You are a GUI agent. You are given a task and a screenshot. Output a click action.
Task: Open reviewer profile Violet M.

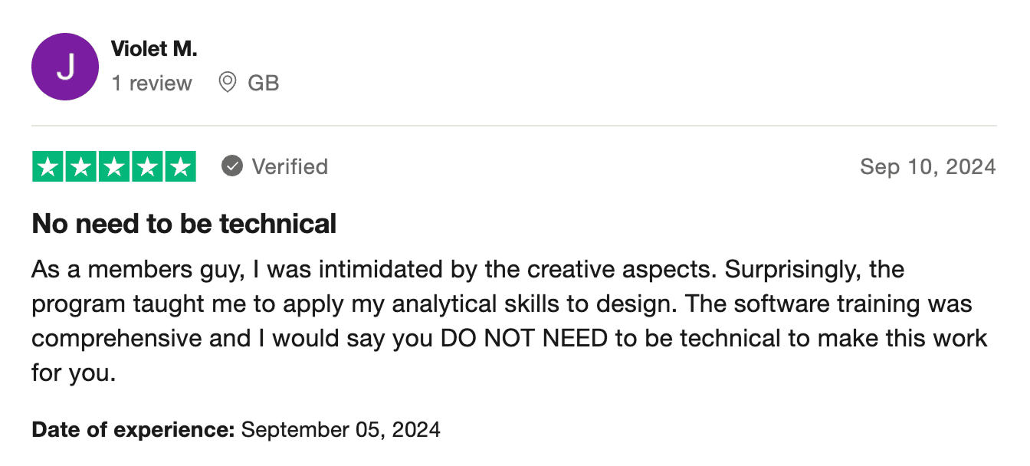tap(154, 49)
